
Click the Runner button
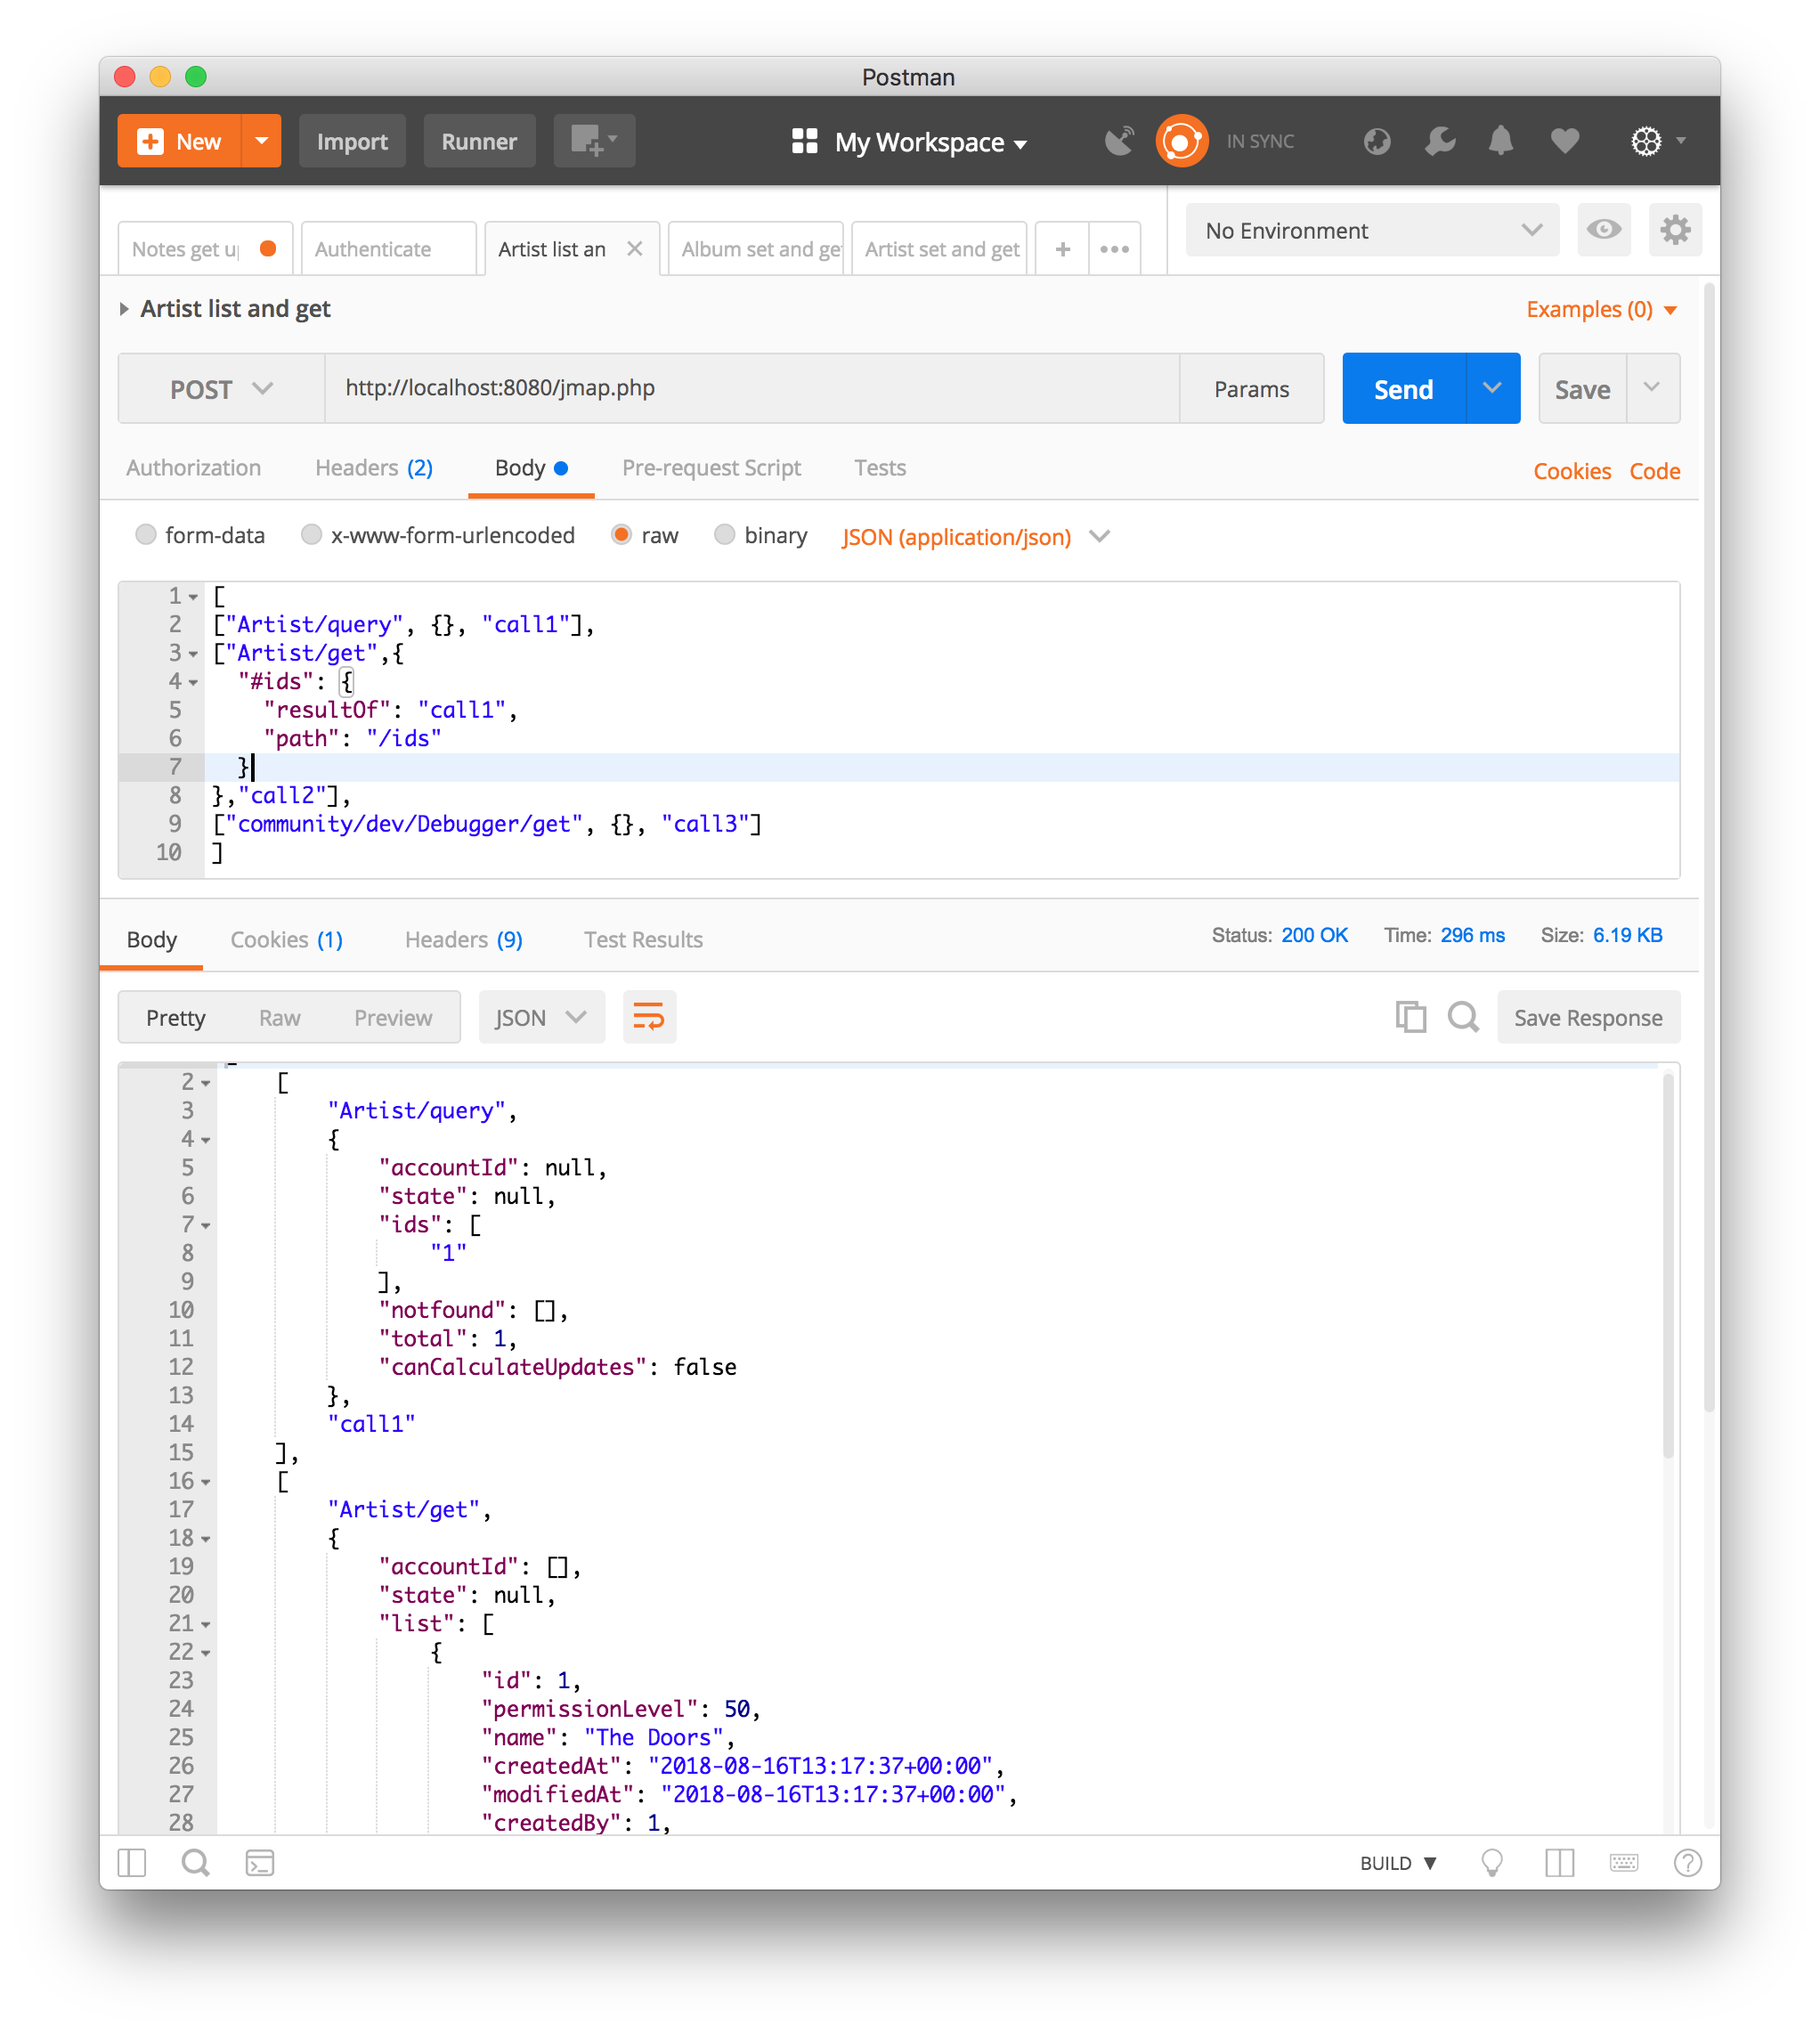click(x=479, y=141)
